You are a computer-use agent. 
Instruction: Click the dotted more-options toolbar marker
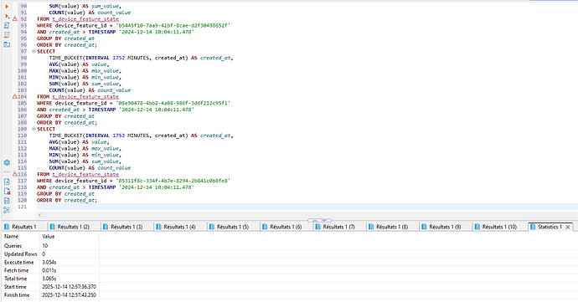pos(7,172)
